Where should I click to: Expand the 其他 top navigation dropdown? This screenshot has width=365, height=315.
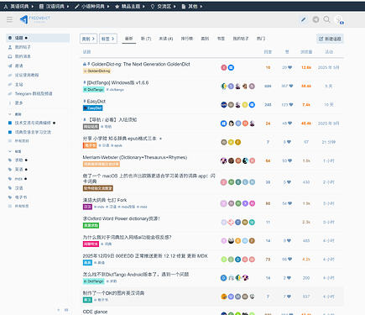click(192, 7)
